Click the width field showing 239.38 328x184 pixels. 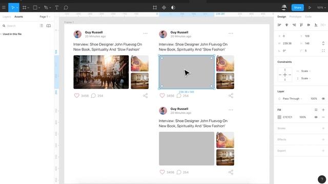coord(288,43)
